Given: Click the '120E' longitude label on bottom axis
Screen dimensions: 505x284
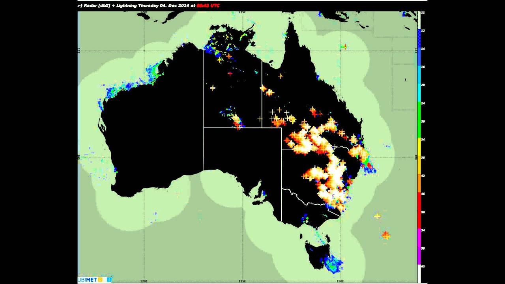Looking at the screenshot, I should click(144, 281).
